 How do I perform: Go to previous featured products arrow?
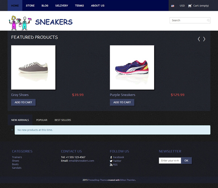[199, 39]
